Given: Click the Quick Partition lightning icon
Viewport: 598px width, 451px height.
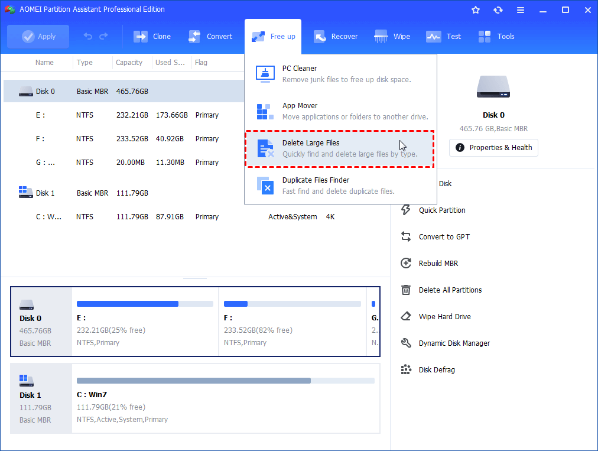Looking at the screenshot, I should coord(406,210).
